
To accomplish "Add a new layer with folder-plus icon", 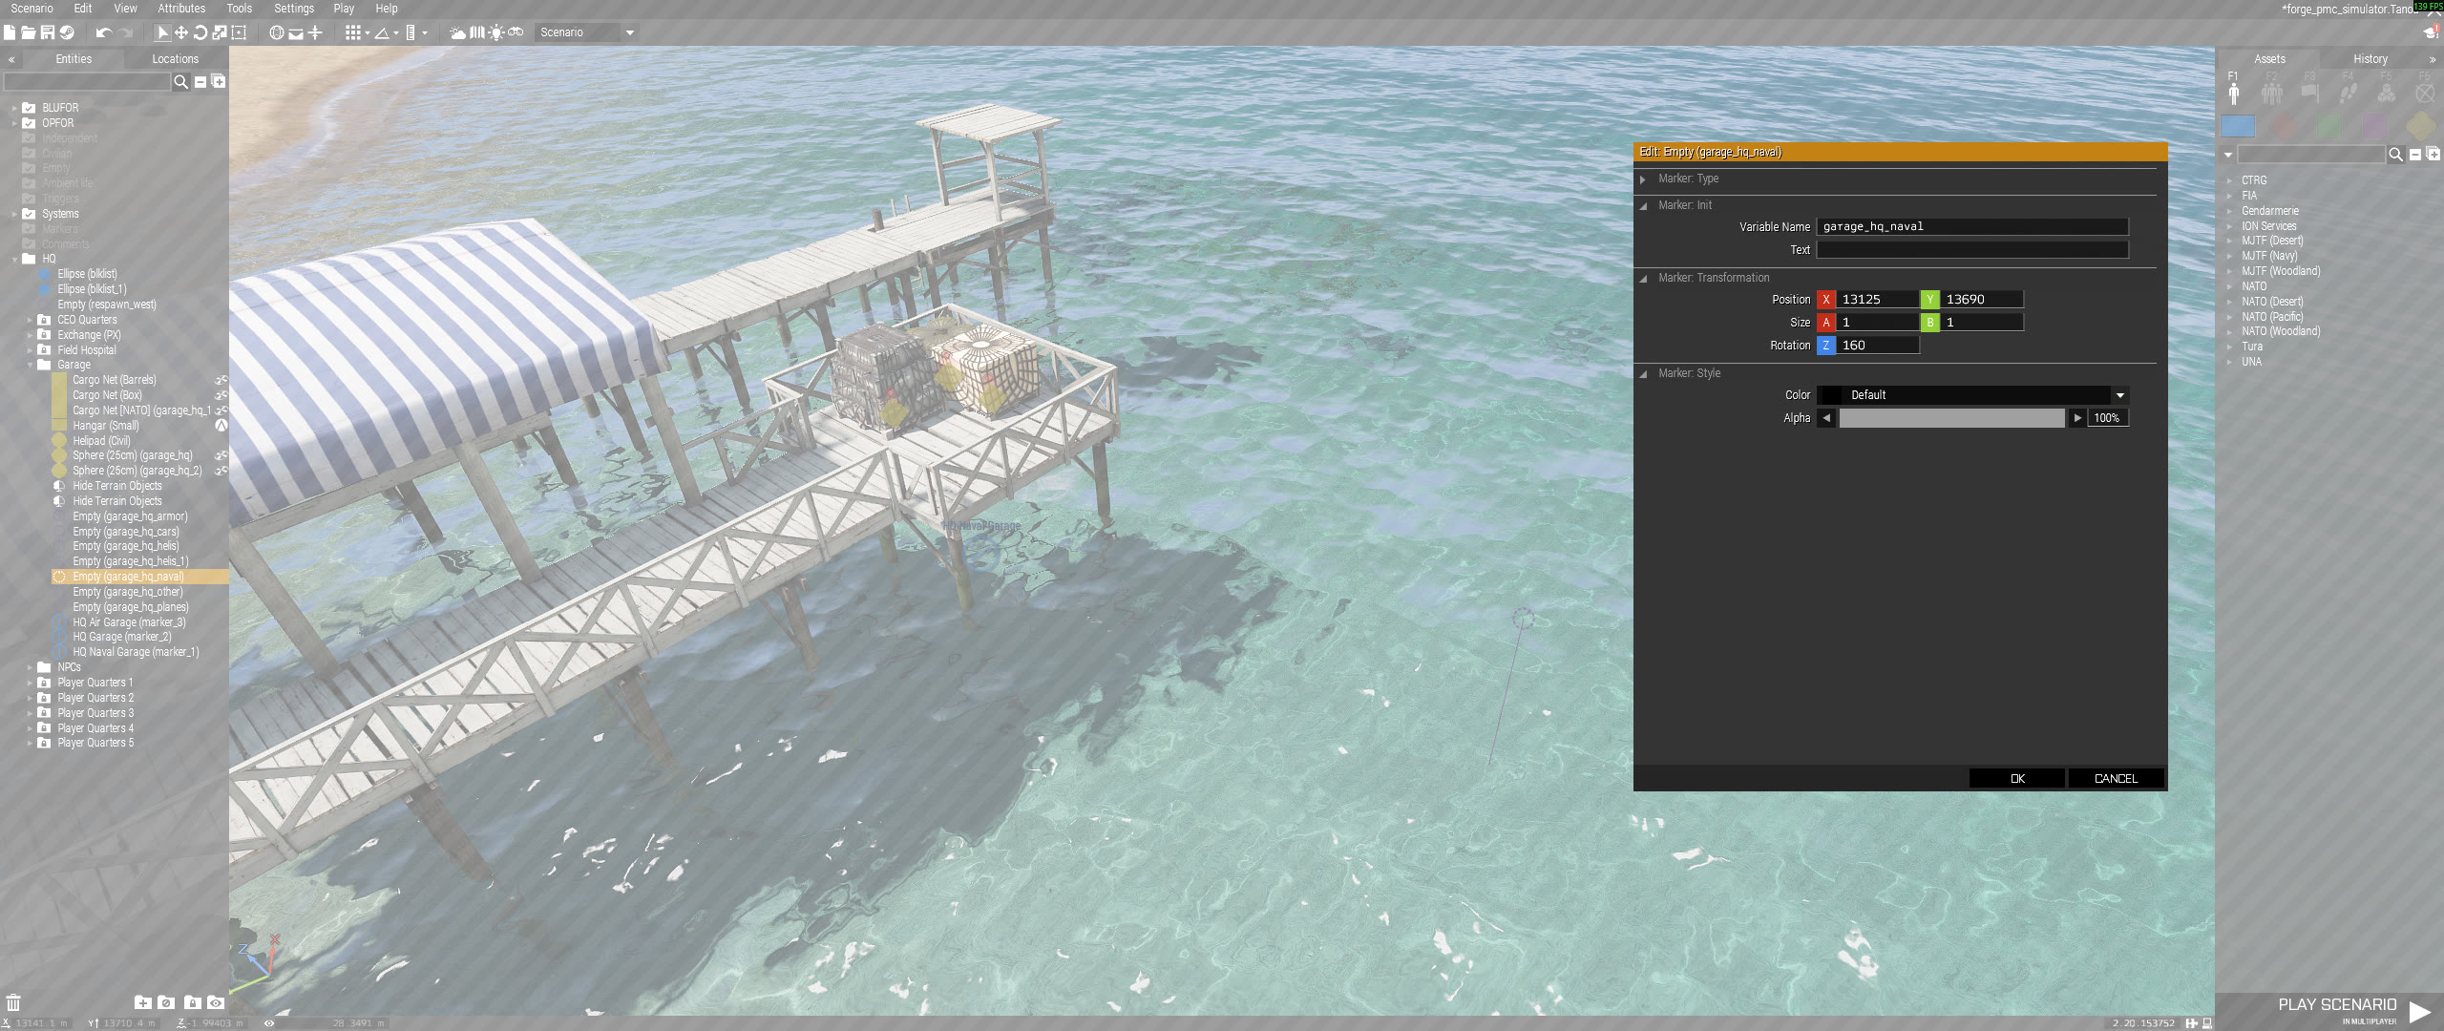I will pos(143,1002).
